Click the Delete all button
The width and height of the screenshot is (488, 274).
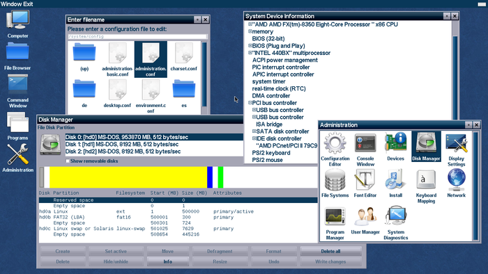330,251
